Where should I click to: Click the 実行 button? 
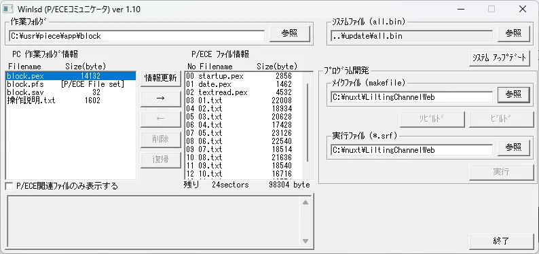(501, 173)
